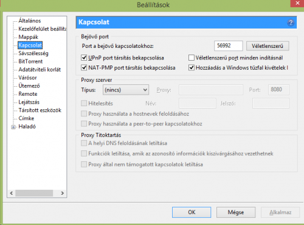
Task: Select Általános in the settings tree
Action: point(30,21)
